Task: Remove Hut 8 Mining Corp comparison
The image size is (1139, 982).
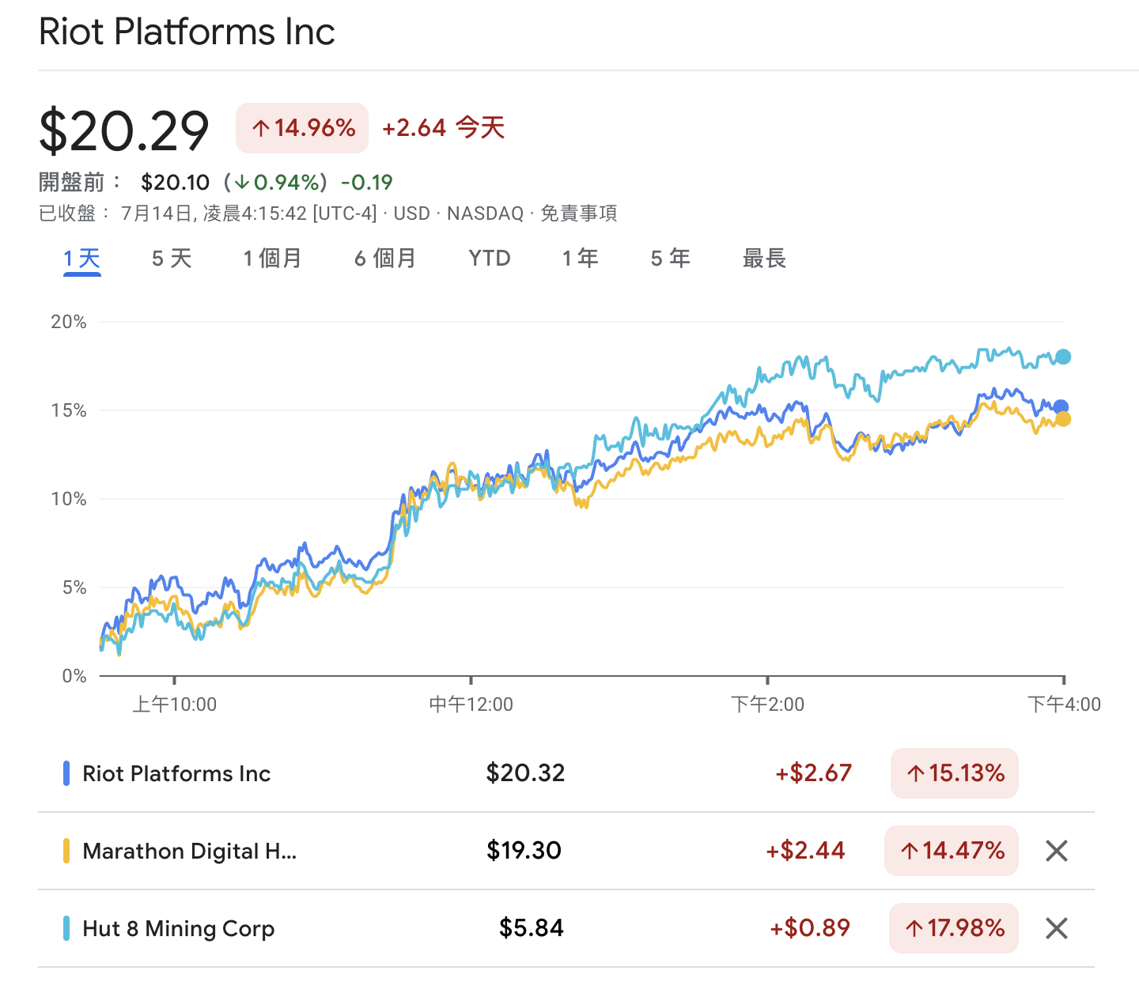Action: click(x=1057, y=928)
